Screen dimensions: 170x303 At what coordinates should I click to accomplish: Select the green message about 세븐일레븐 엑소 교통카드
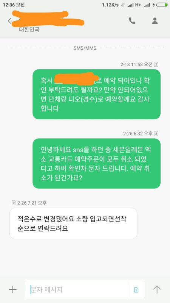pos(96,164)
